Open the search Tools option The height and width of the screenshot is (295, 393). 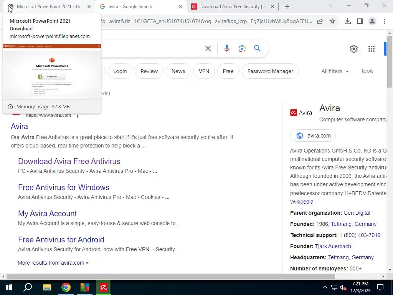click(x=367, y=71)
